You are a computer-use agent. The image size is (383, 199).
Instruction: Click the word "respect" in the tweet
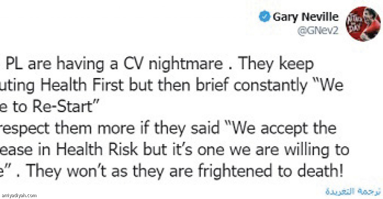pyautogui.click(x=24, y=129)
